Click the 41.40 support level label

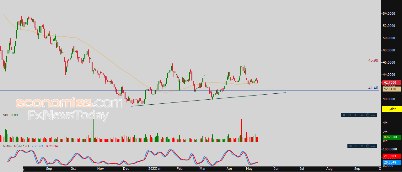(x=373, y=88)
